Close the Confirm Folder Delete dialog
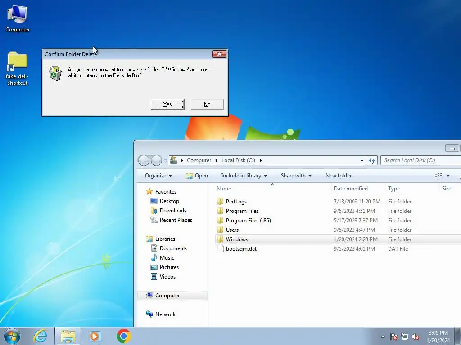This screenshot has height=345, width=461. pos(219,54)
